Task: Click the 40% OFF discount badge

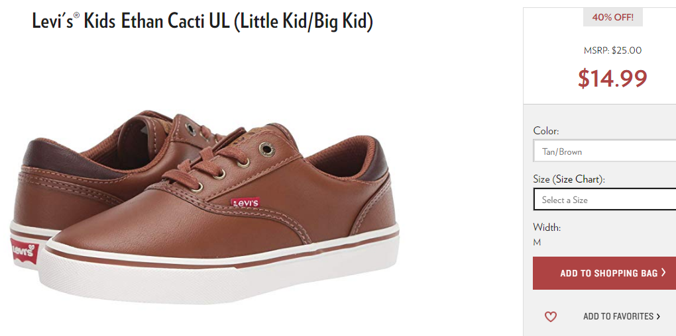Action: (612, 18)
